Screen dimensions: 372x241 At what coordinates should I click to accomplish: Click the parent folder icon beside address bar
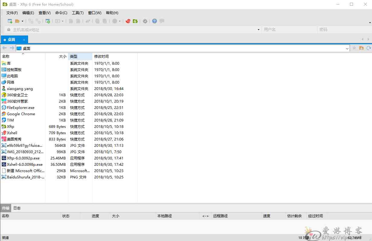361,48
